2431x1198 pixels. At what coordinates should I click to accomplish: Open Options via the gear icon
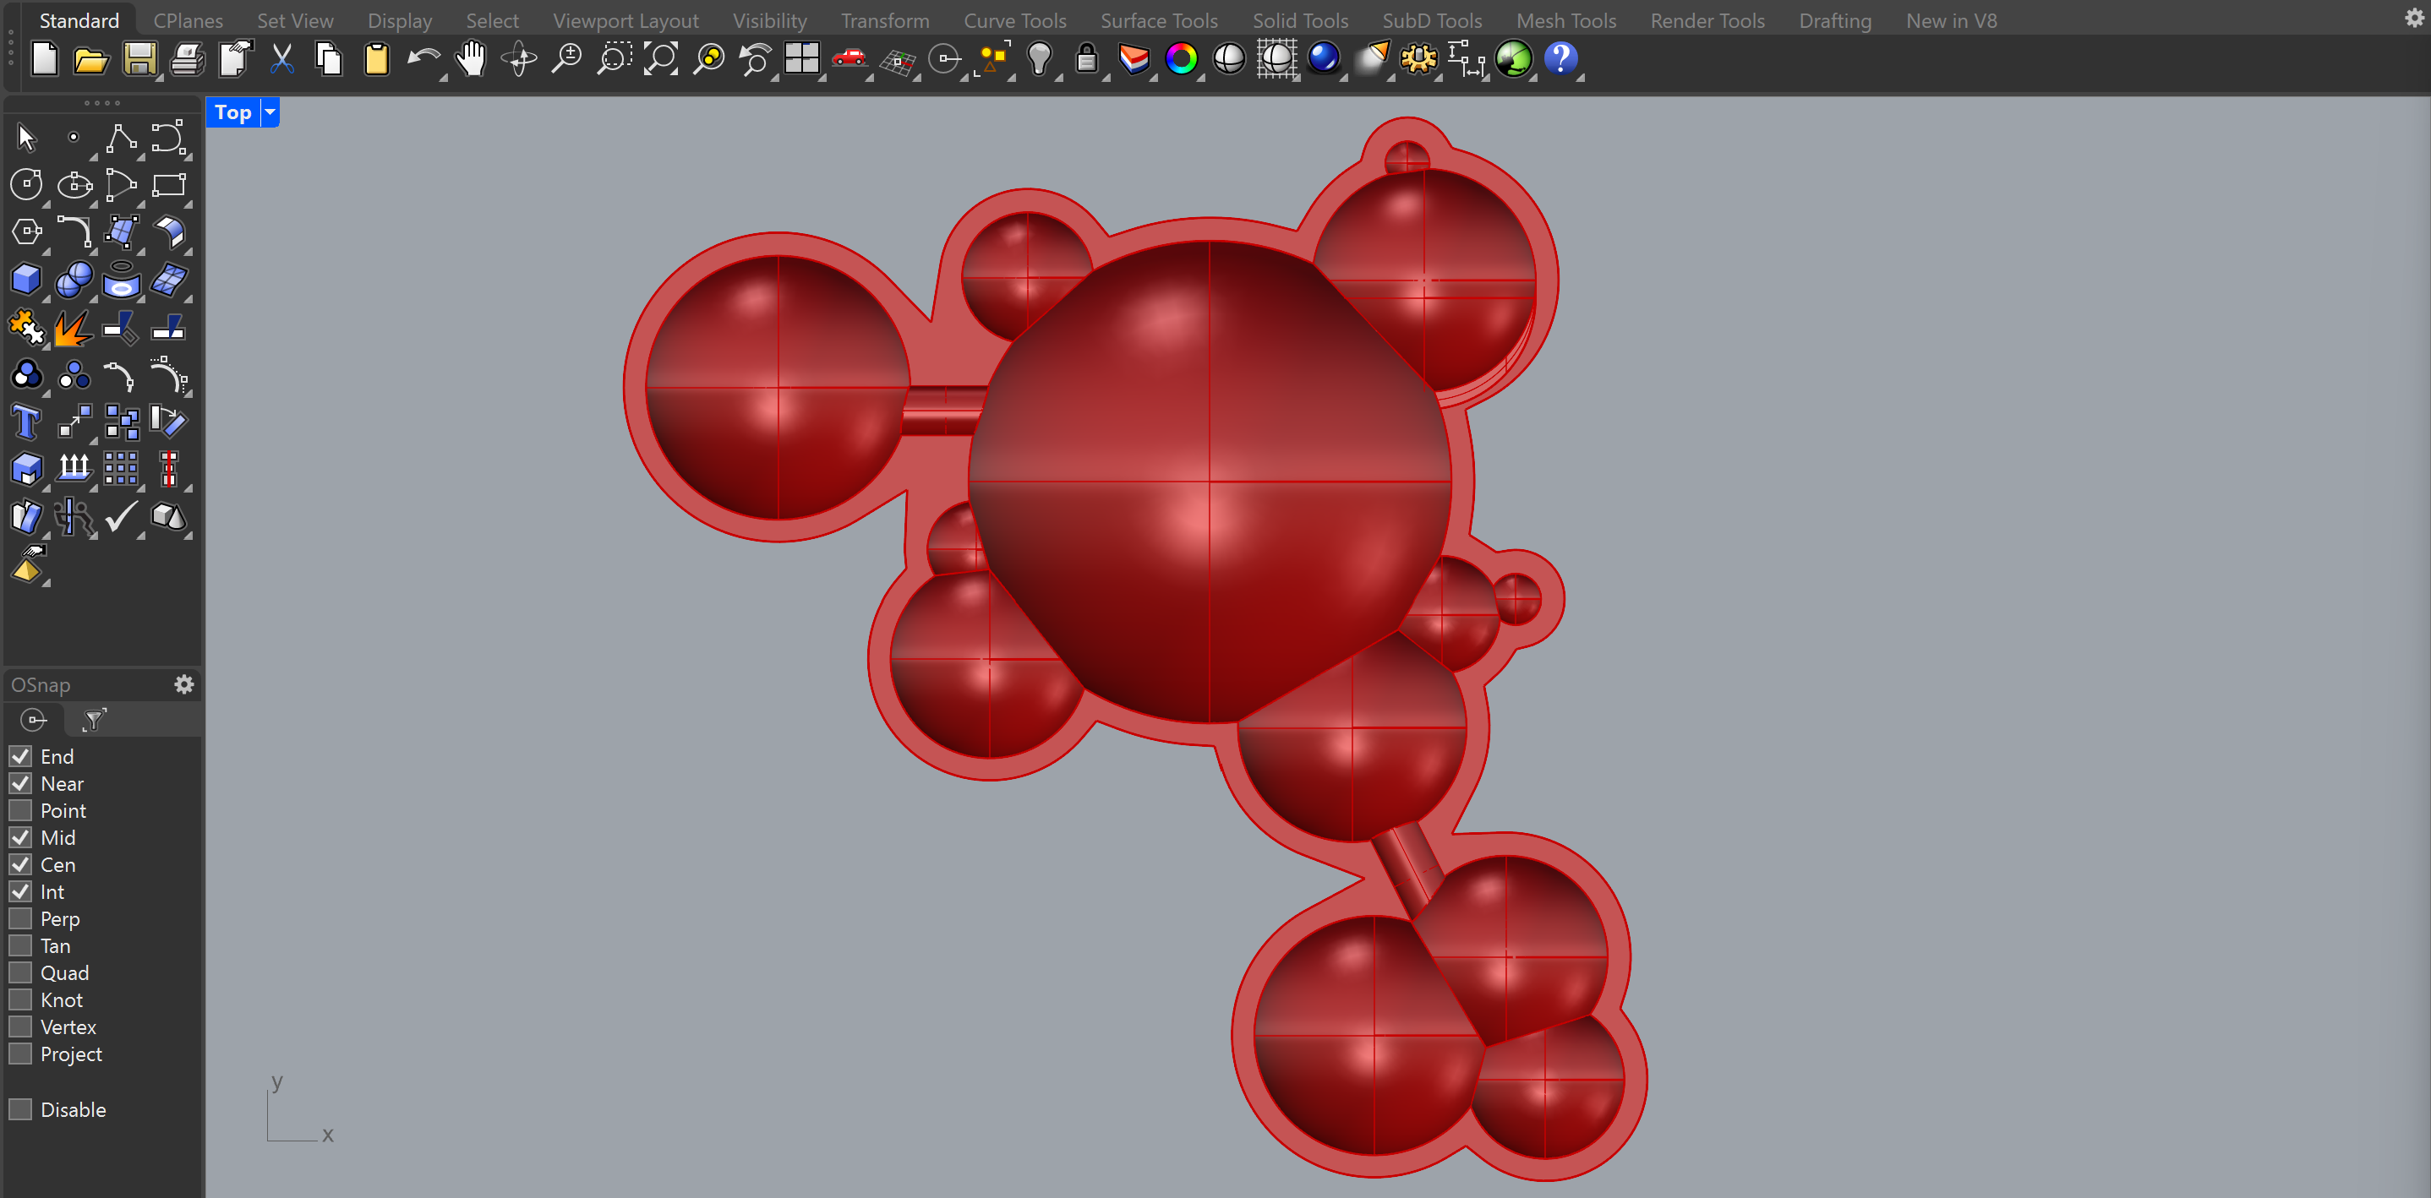[1418, 60]
